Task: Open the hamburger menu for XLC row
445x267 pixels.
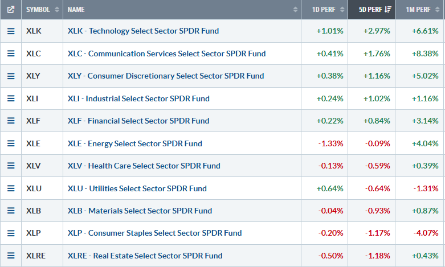Action: pyautogui.click(x=10, y=54)
